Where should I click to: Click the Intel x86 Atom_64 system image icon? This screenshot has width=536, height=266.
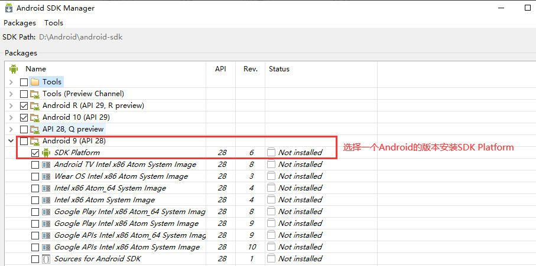[46, 188]
